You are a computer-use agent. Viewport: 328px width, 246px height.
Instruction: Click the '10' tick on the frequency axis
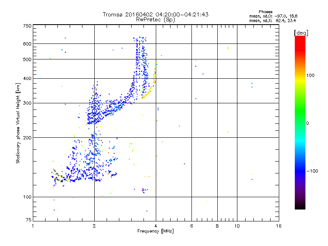tap(237, 226)
